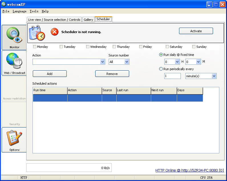Enable the Monday checkbox
This screenshot has width=227, height=181.
35,47
